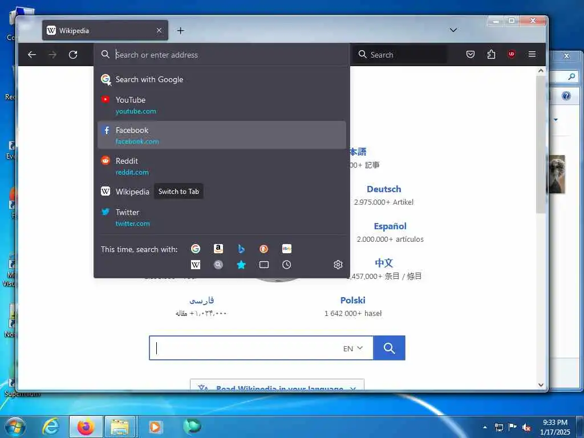The height and width of the screenshot is (438, 584).
Task: Click the page scrollbar up arrow
Action: click(x=541, y=71)
